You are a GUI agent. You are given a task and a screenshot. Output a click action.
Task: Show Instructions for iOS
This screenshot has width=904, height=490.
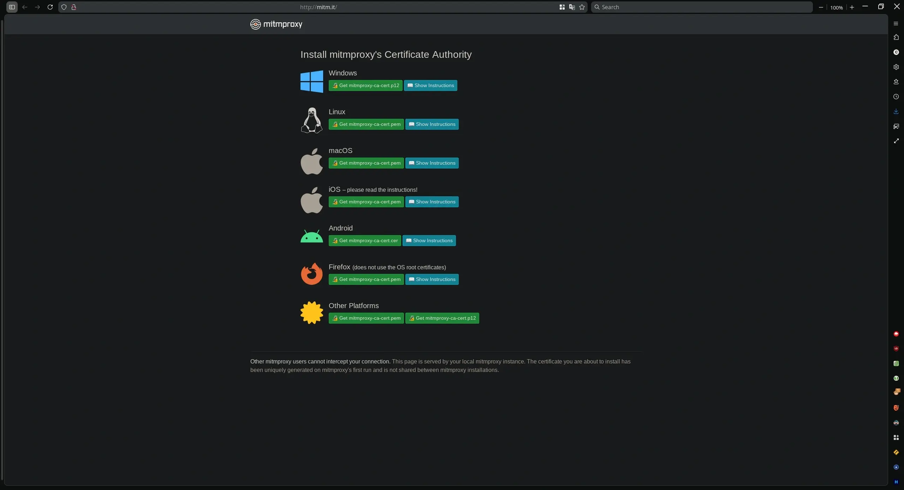[432, 202]
